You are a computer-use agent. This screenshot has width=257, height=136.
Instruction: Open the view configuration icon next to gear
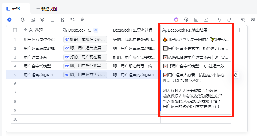[x=33, y=20]
